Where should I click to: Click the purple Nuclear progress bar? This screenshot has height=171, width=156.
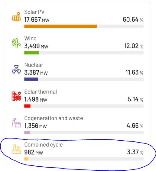pyautogui.click(x=31, y=79)
